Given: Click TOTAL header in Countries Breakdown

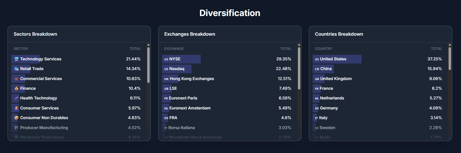Looking at the screenshot, I should [436, 49].
